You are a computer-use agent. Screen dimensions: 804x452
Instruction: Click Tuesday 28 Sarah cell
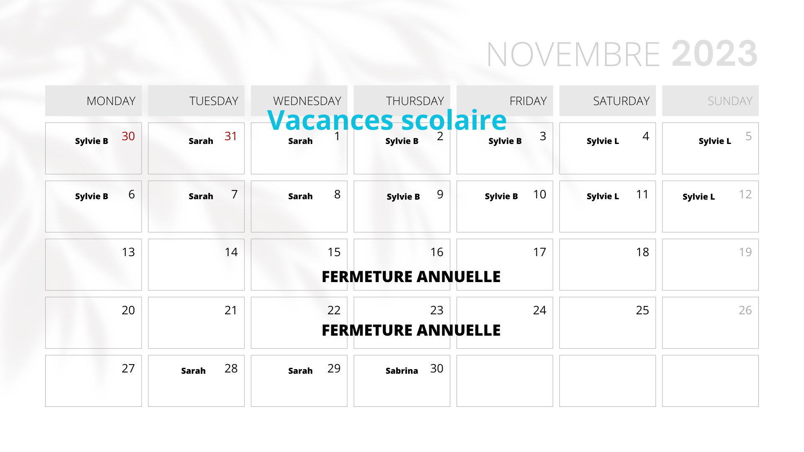[196, 381]
